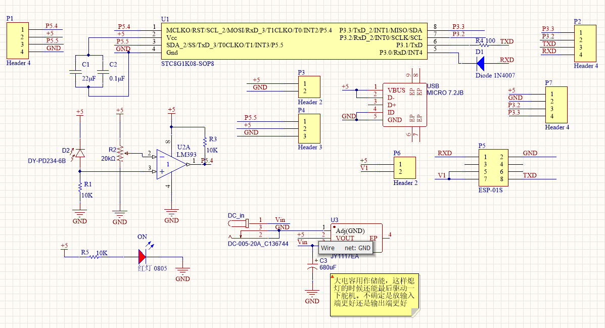This screenshot has width=605, height=328.
Task: Click the P1 Header 4 connector symbol
Action: [x=18, y=40]
